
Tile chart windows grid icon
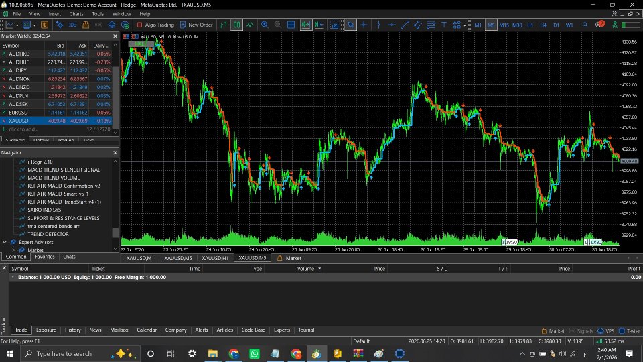(x=291, y=25)
